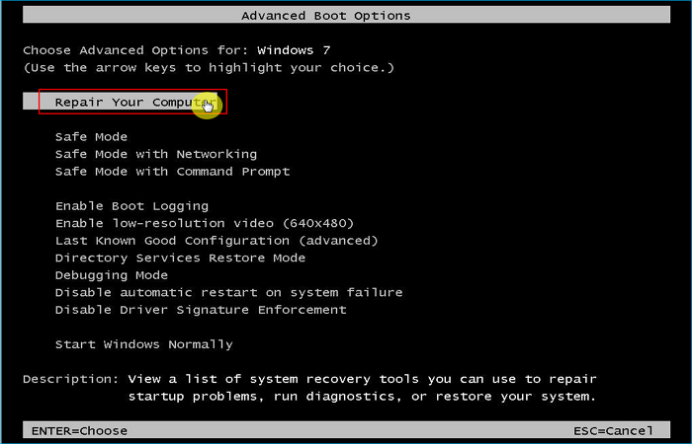Click the ESC=Cancel prompt
Screen dimensions: 692x444
pos(613,430)
